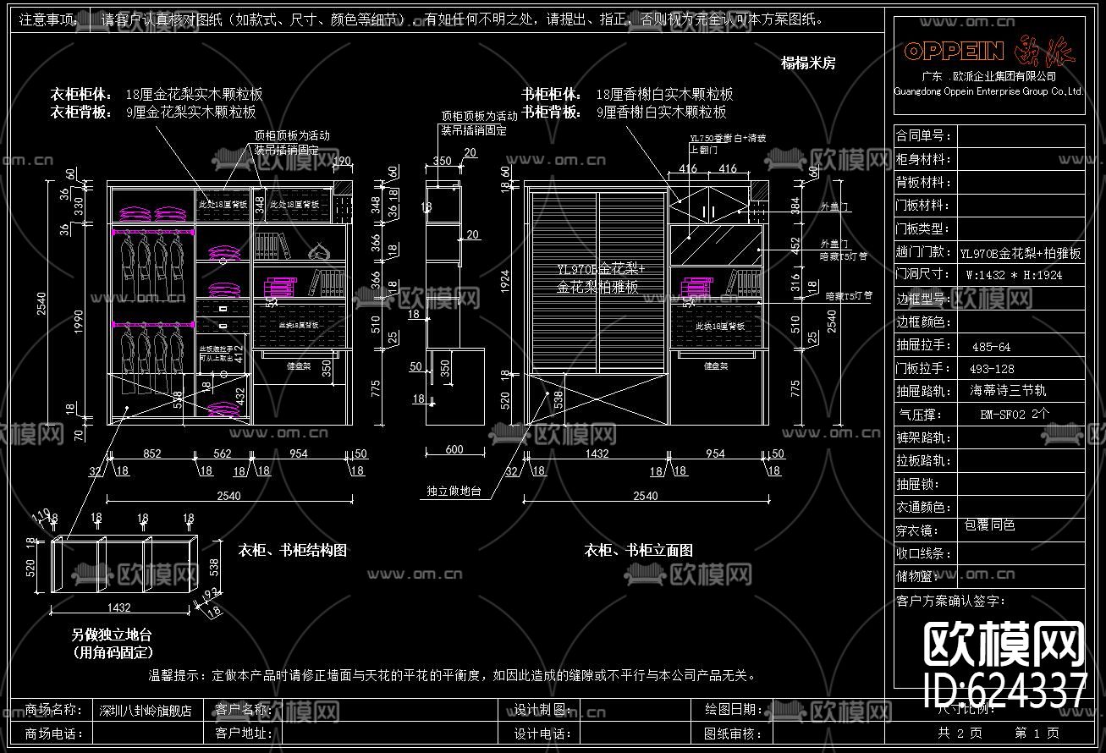Select the '门板类型:' field label
The width and height of the screenshot is (1106, 753).
pos(924,229)
